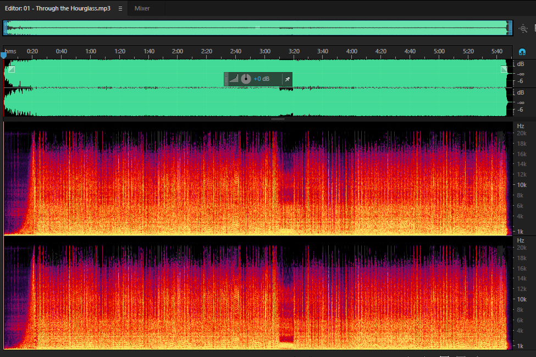Screen dimensions: 536x357
Task: Click the 0:40 mark on time ruler
Action: pos(61,51)
